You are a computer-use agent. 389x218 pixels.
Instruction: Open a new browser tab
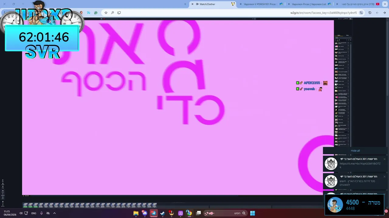click(x=185, y=4)
